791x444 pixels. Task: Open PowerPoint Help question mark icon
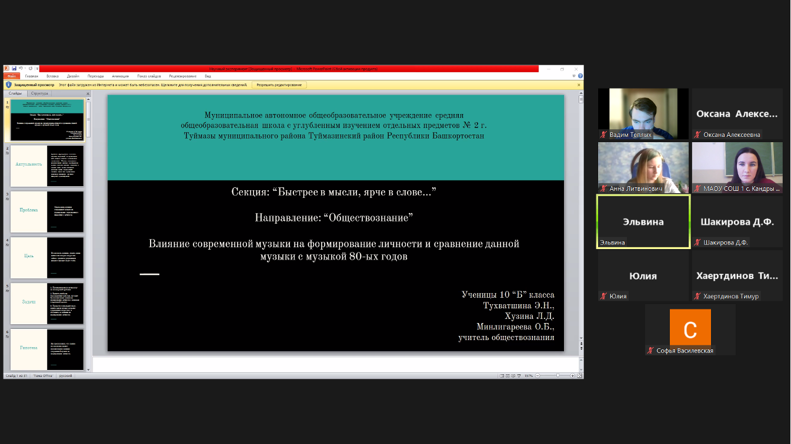tap(580, 76)
